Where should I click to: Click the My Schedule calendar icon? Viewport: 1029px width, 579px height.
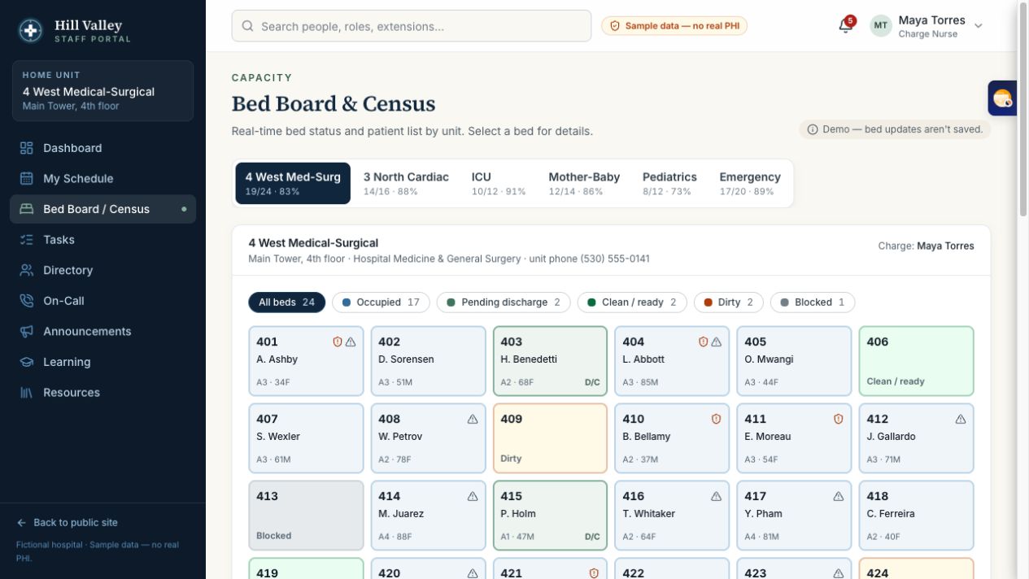tap(27, 178)
